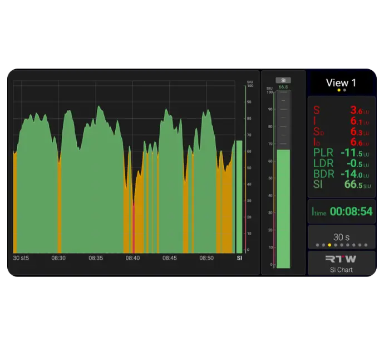
Task: Click the SI 66.5 SIU readout
Action: (342, 184)
